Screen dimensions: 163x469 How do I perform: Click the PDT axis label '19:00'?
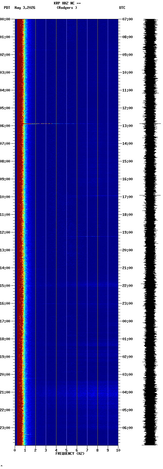pos(5,357)
